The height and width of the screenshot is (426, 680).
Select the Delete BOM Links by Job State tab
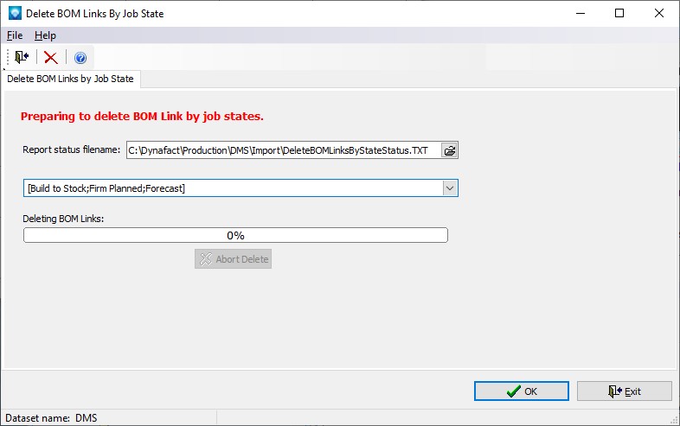tap(71, 79)
